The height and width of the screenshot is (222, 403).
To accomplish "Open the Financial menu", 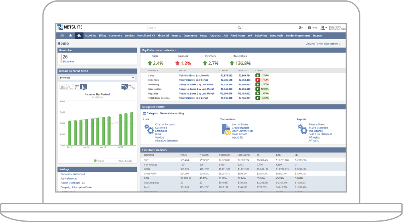I will (163, 36).
